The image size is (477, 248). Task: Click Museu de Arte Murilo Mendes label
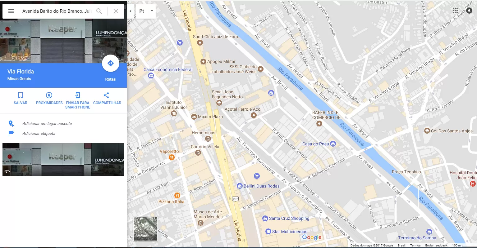[208, 214]
